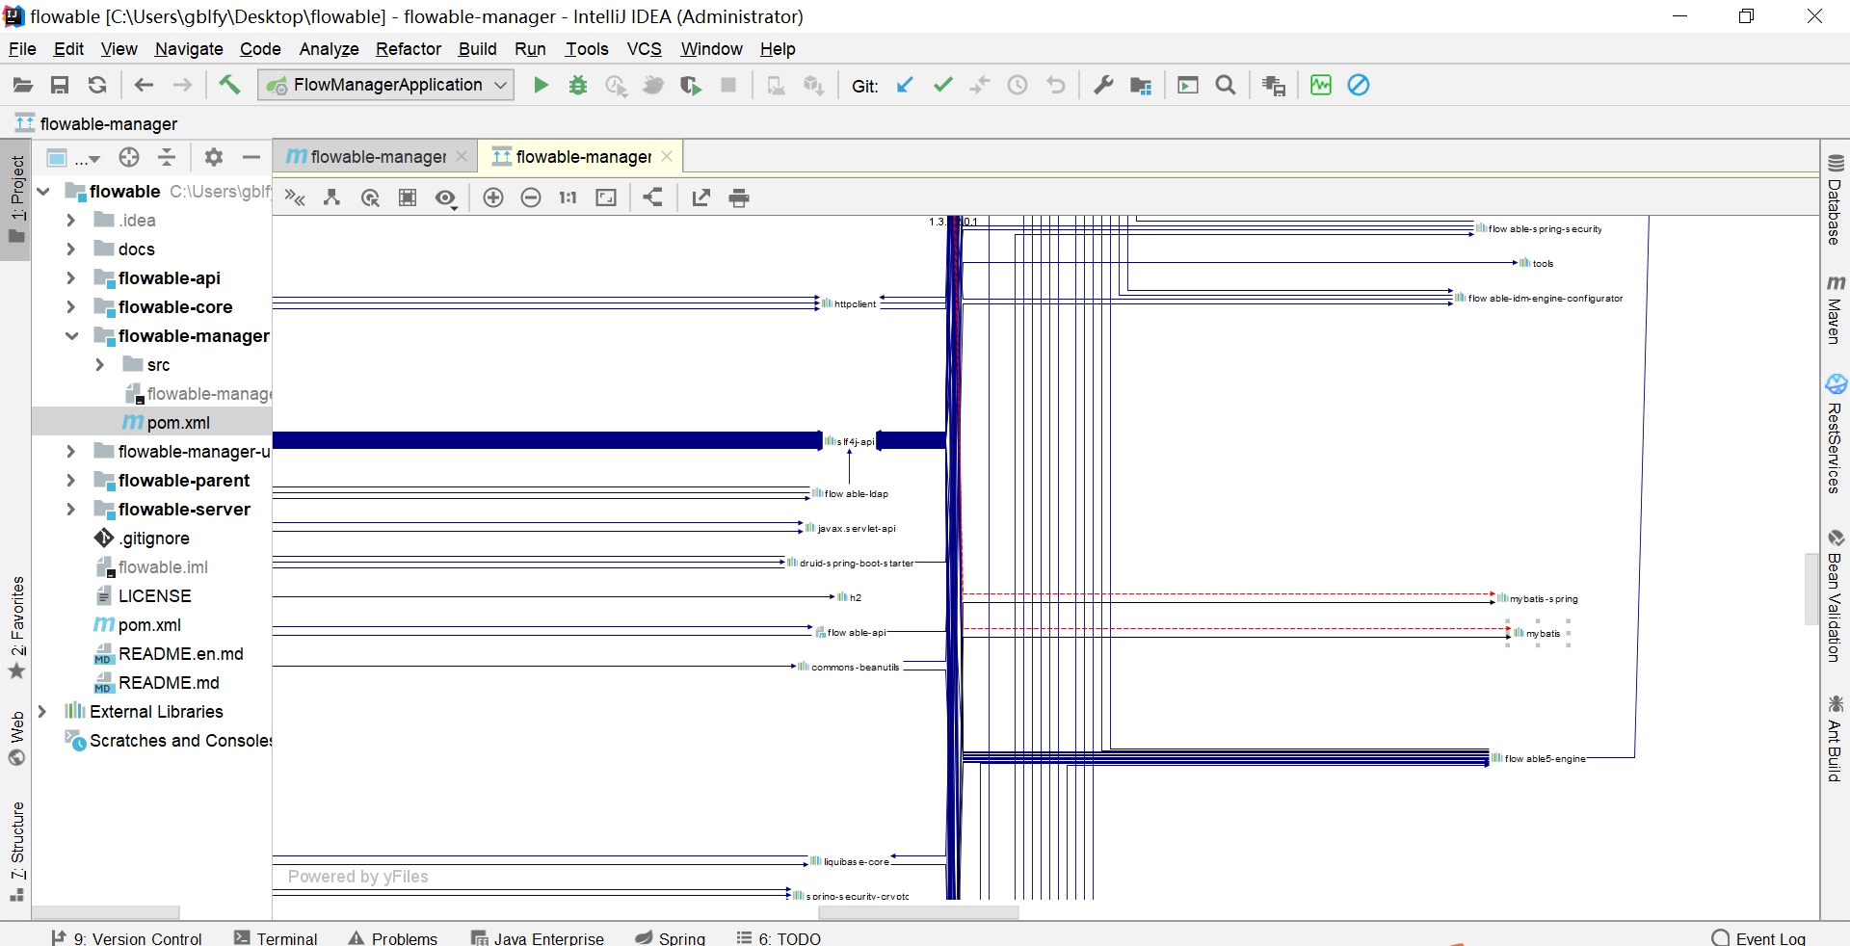
Task: Collapse all in Project panel
Action: 167,157
